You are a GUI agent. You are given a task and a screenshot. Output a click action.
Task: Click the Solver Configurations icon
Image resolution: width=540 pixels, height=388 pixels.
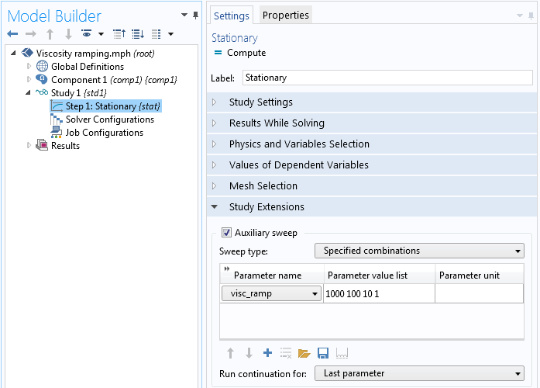pos(57,120)
